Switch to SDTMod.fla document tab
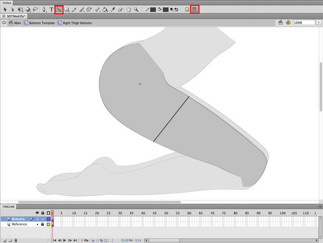Image resolution: width=323 pixels, height=243 pixels. (16, 16)
